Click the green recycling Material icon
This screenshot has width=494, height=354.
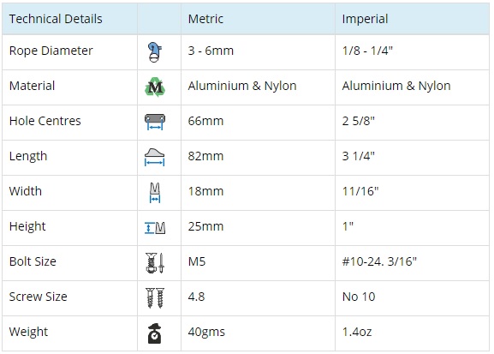pyautogui.click(x=155, y=87)
